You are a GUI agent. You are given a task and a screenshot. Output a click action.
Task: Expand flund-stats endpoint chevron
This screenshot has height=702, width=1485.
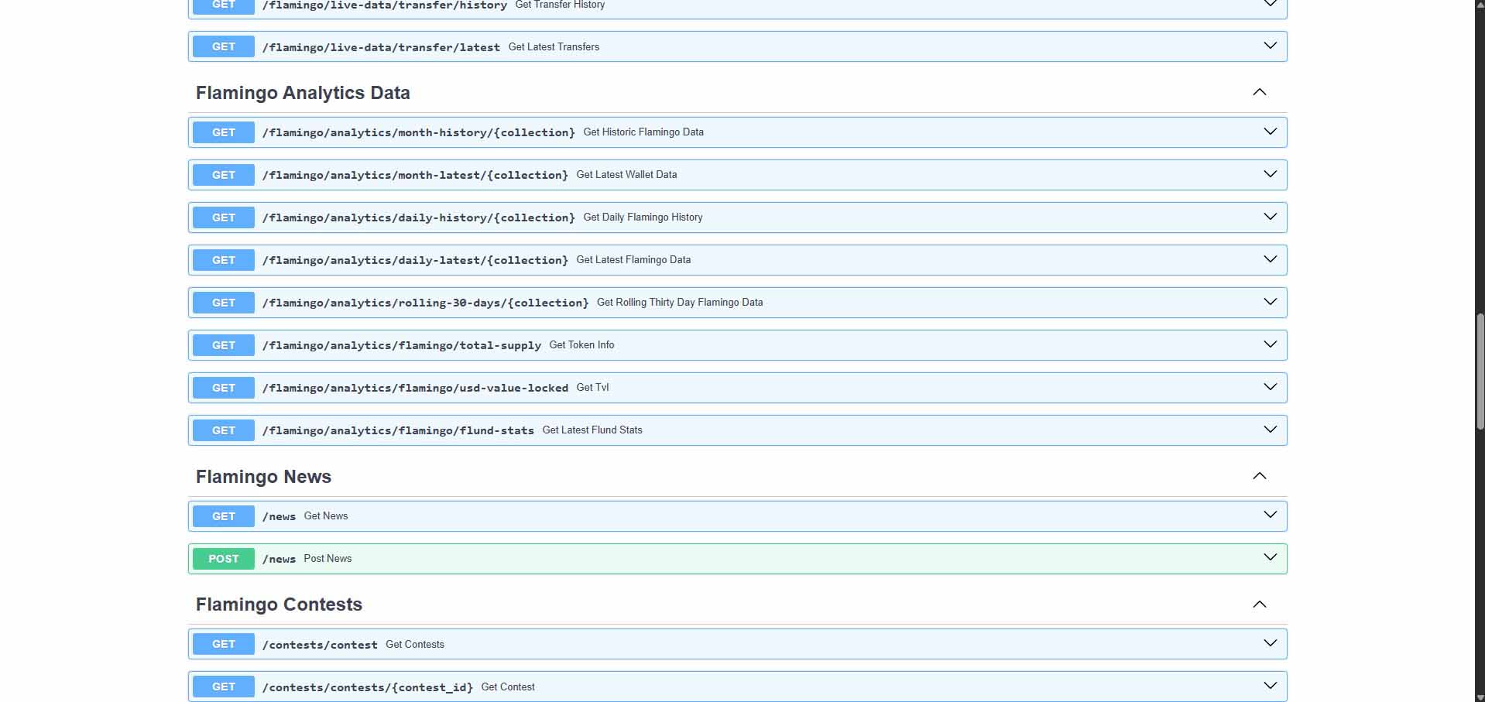(x=1270, y=430)
